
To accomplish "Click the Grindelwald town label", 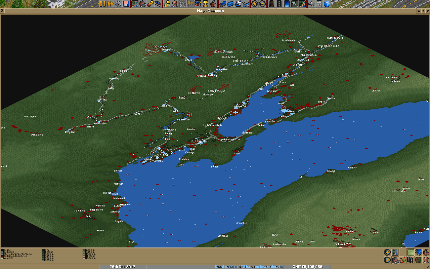I will point(289,40).
